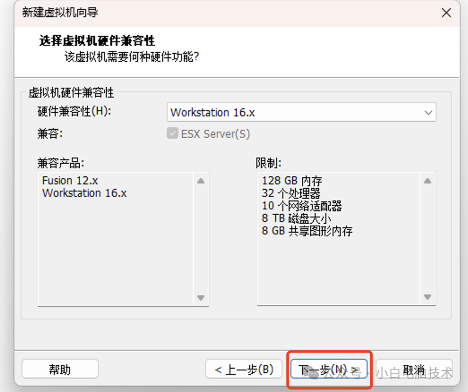
Task: Click the scroll-down arrow on the 兼容产品 list
Action: pos(201,297)
